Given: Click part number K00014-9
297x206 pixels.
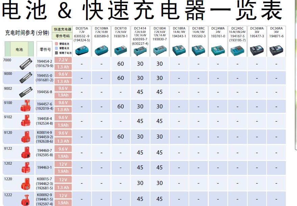Looking at the screenshot, I should click(44, 132).
